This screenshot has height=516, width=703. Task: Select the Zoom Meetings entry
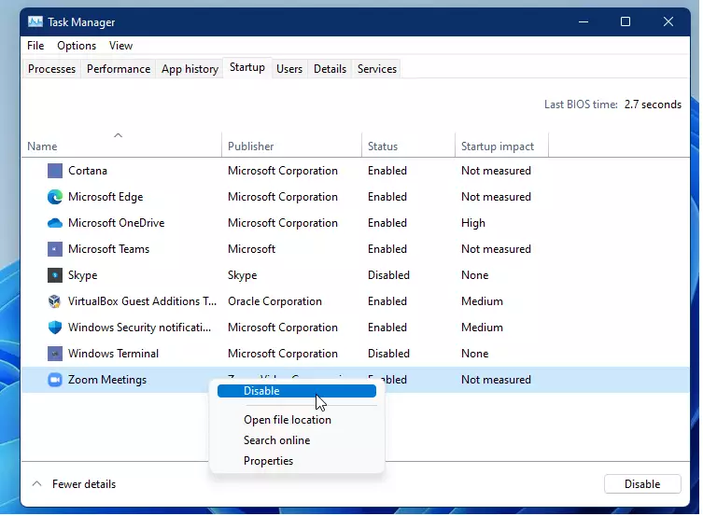(x=107, y=380)
